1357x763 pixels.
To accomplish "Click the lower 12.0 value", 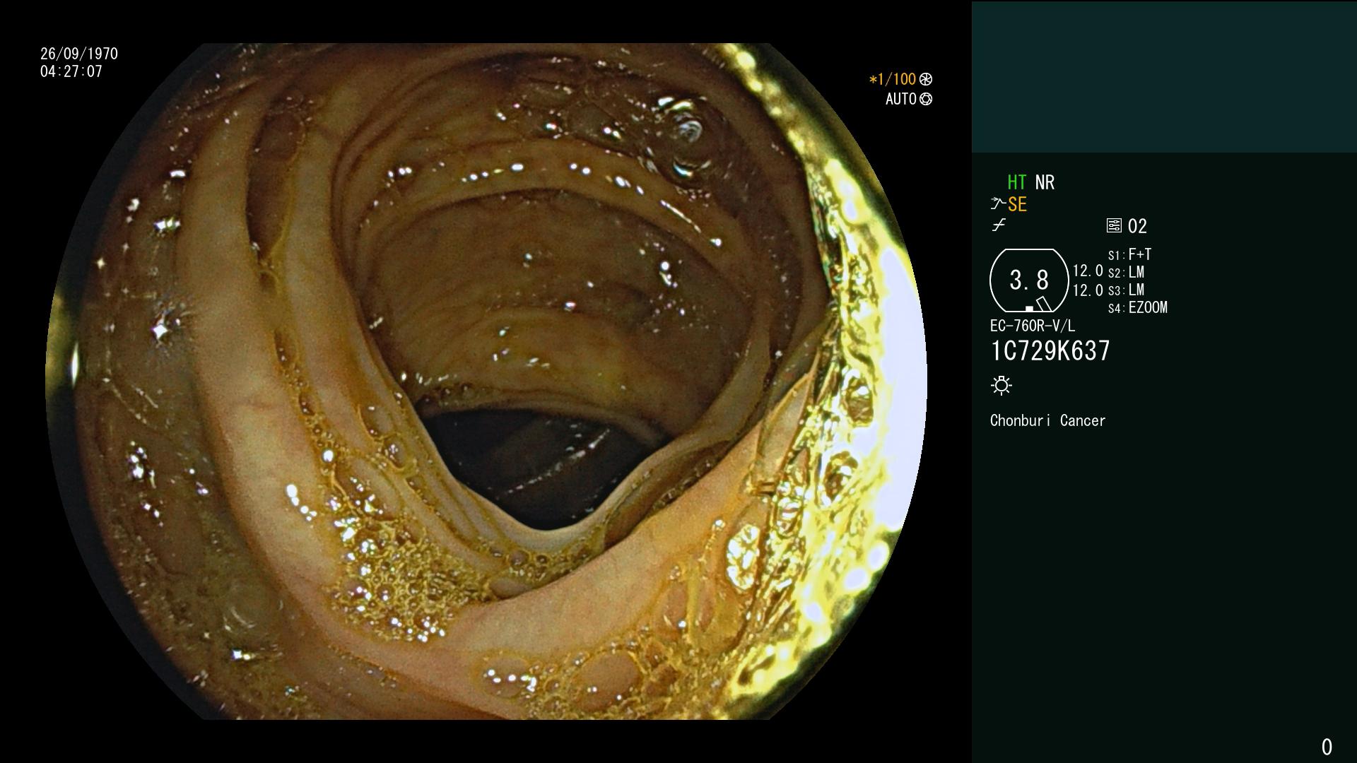I will click(x=1088, y=290).
